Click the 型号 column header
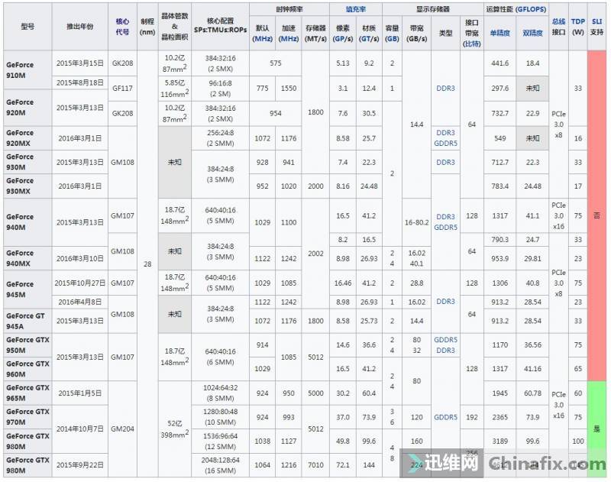The height and width of the screenshot is (482, 611). click(27, 27)
